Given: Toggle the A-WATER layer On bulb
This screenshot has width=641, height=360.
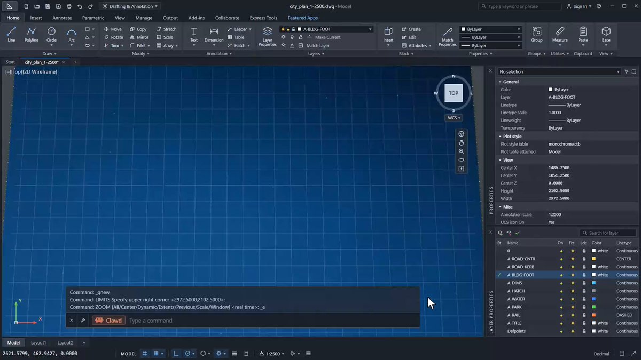Looking at the screenshot, I should pyautogui.click(x=561, y=299).
